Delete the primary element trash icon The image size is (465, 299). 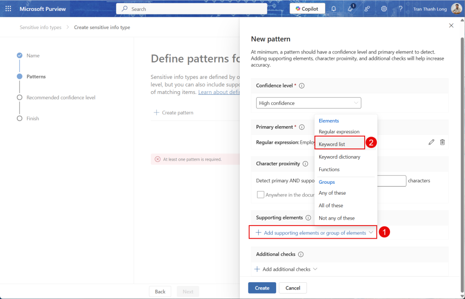click(442, 142)
